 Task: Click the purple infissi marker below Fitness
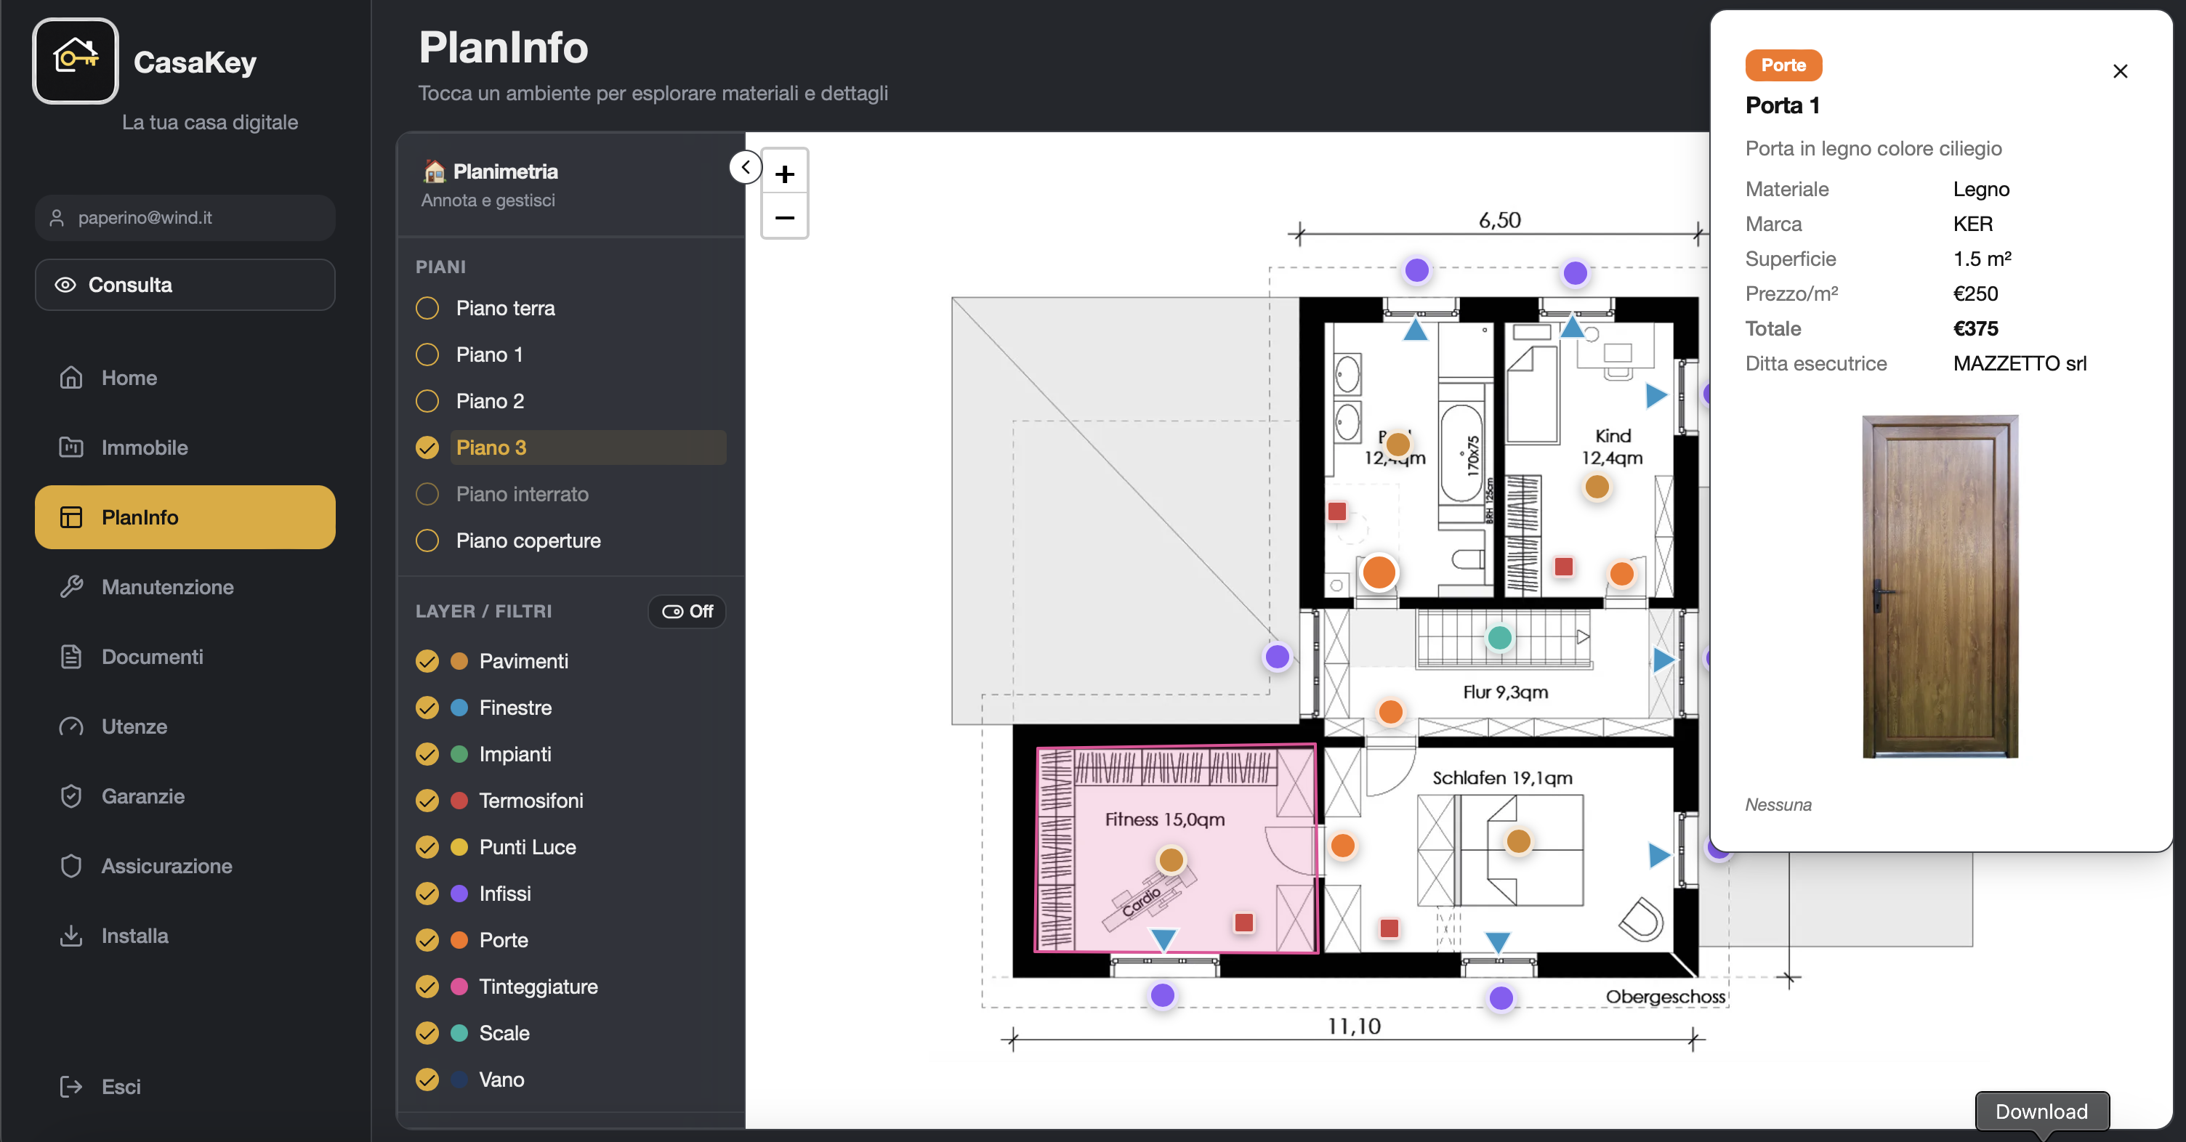coord(1162,995)
